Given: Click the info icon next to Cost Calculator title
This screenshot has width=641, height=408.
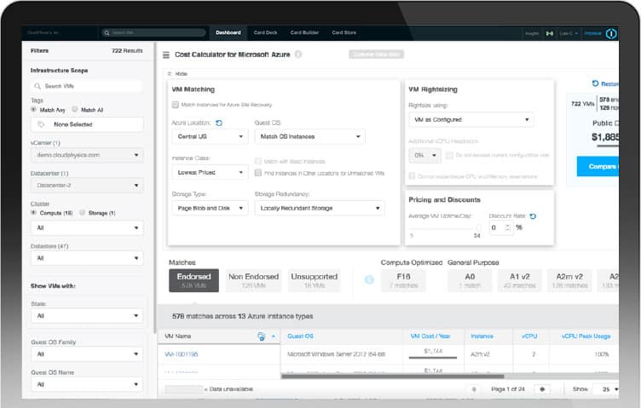Looking at the screenshot, I should (x=298, y=55).
